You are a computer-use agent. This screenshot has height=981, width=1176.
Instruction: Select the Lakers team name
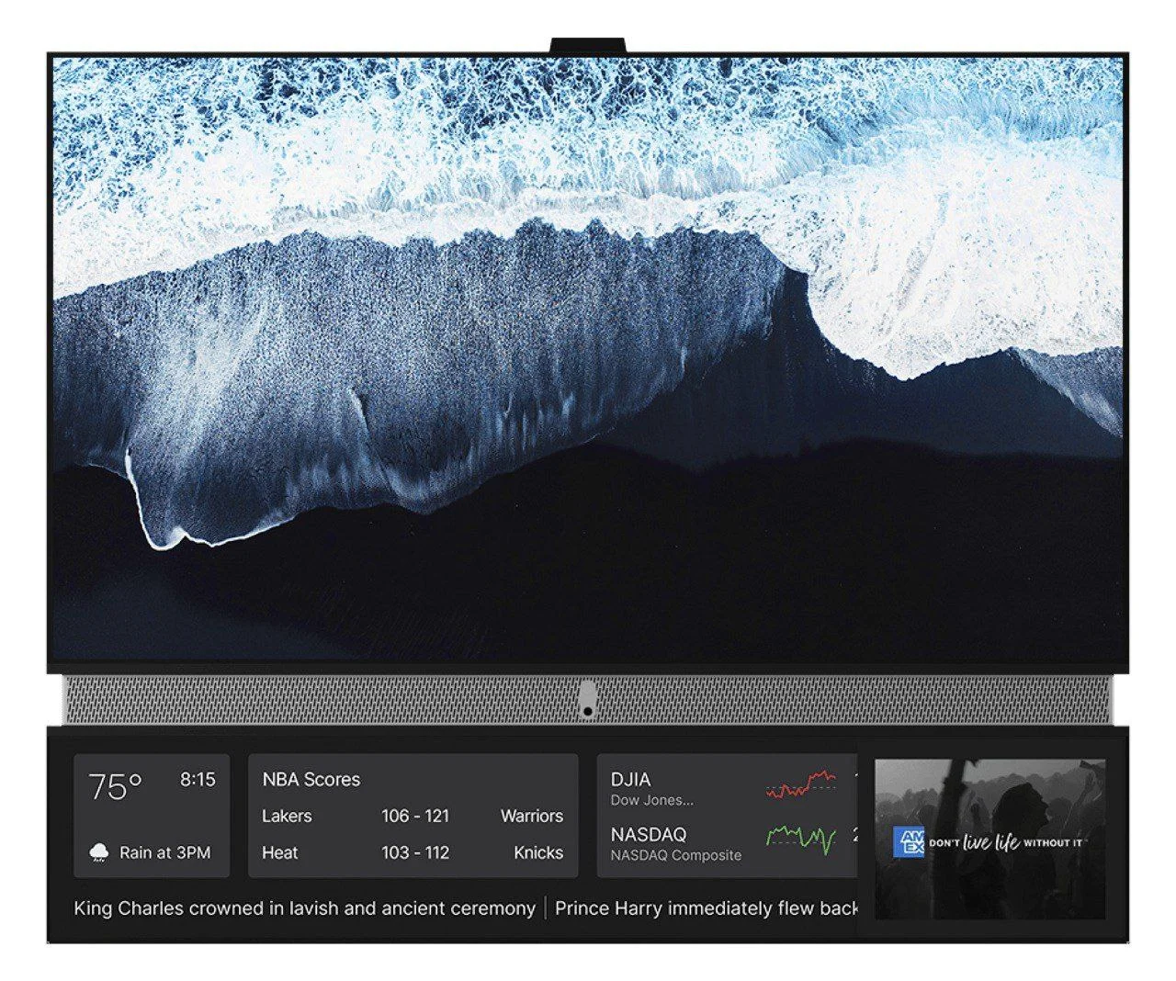(x=287, y=816)
